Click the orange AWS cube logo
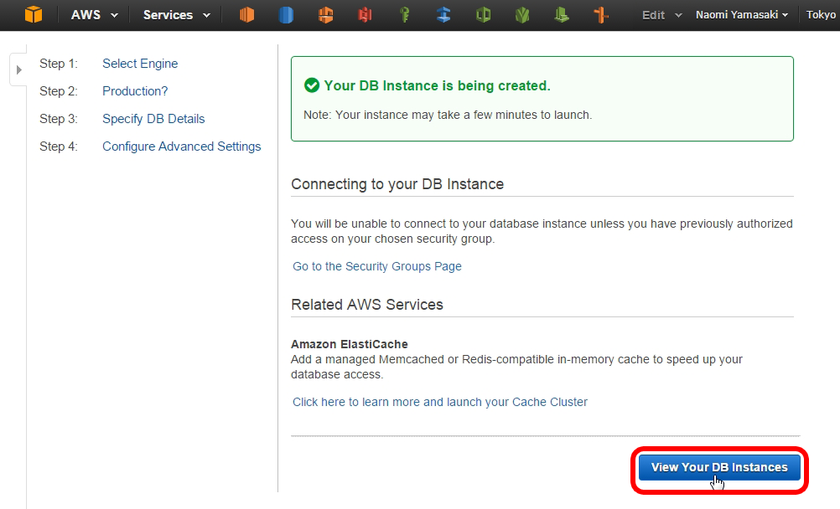This screenshot has width=840, height=509. (34, 14)
